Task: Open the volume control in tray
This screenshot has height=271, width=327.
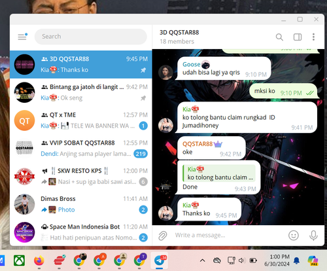Action: coord(241,261)
